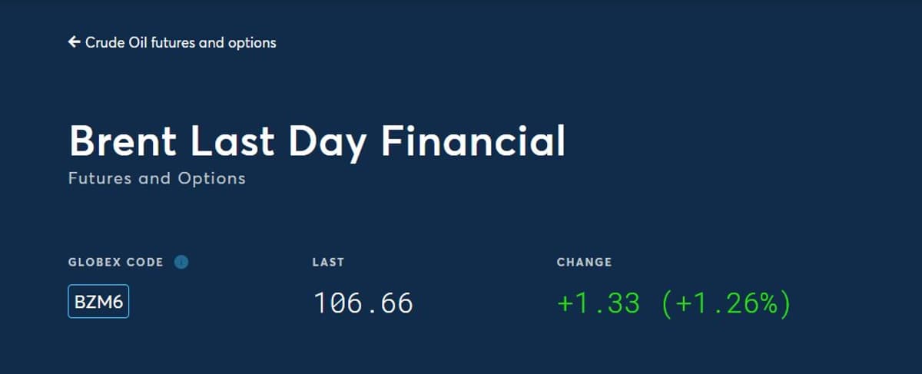Select the BZM6 Globex code button
This screenshot has height=374, width=922.
[98, 302]
